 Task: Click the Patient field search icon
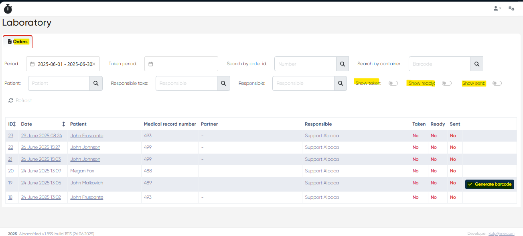(x=96, y=83)
